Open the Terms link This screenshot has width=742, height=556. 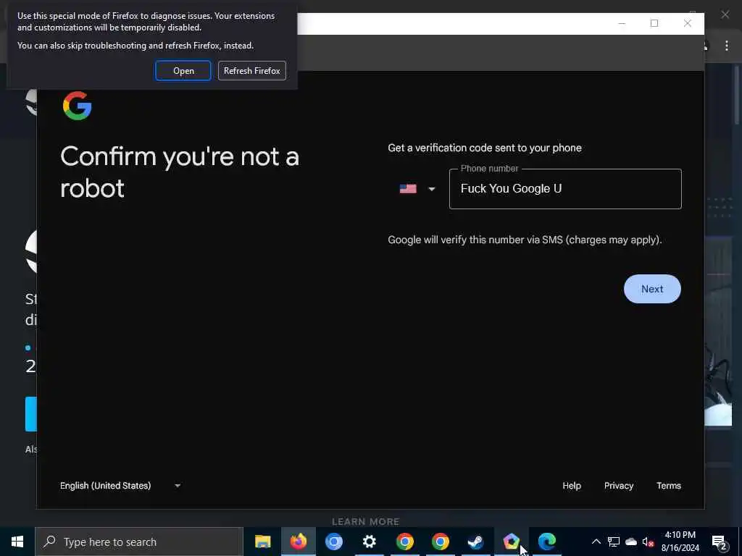(669, 486)
